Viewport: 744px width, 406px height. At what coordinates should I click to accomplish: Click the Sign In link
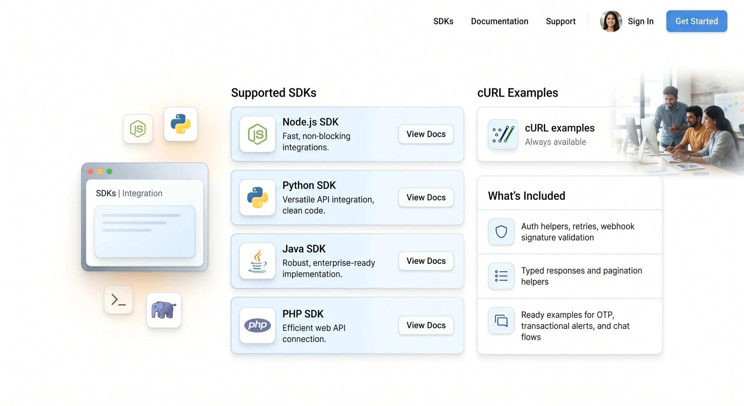(641, 21)
